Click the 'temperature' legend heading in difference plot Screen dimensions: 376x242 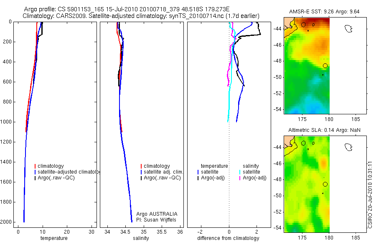point(214,166)
